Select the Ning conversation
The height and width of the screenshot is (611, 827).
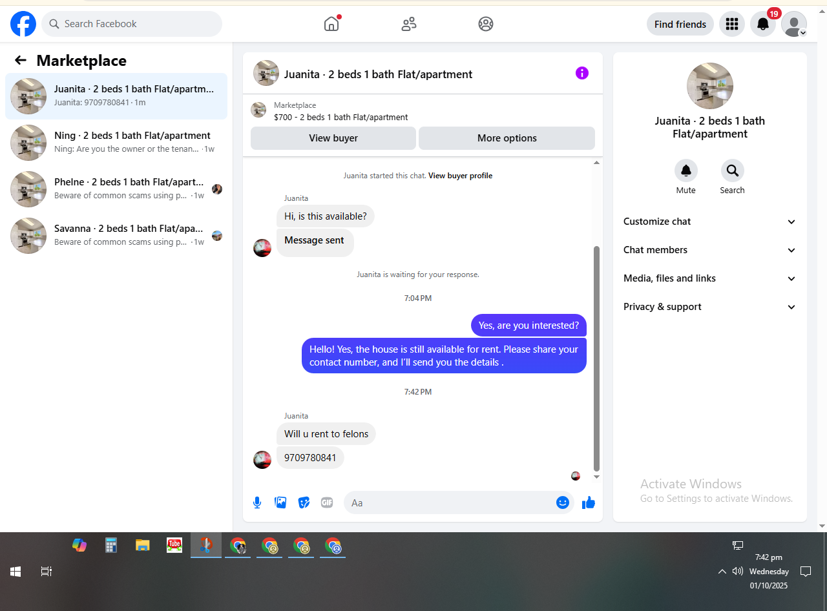(x=116, y=143)
